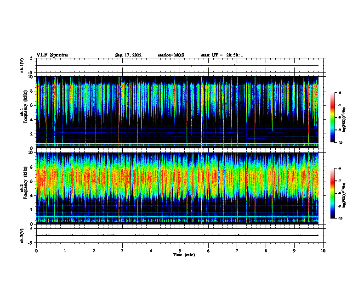Click the "4" minute time tick label
Screen dimensions: 364x281
pos(151,251)
